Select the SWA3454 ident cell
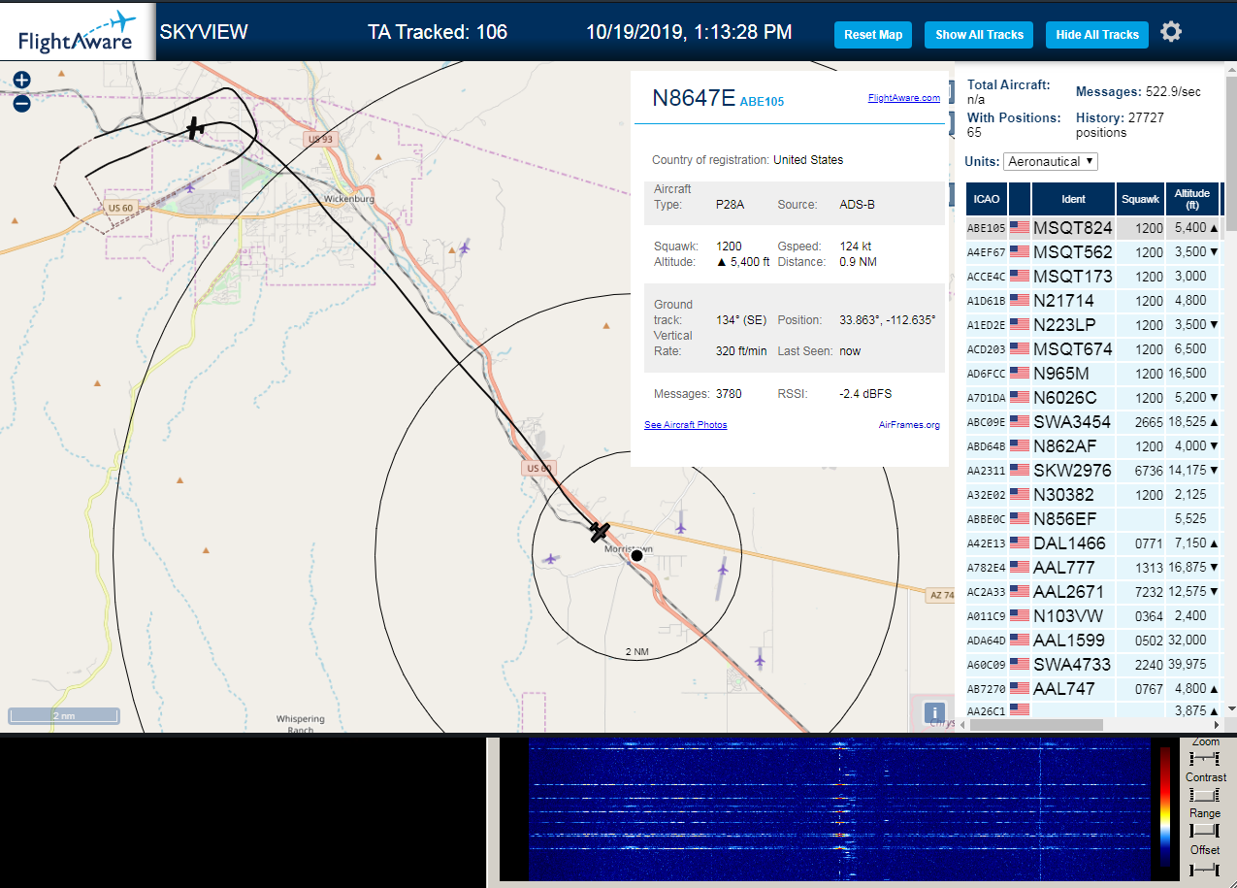Image resolution: width=1237 pixels, height=888 pixels. tap(1072, 422)
